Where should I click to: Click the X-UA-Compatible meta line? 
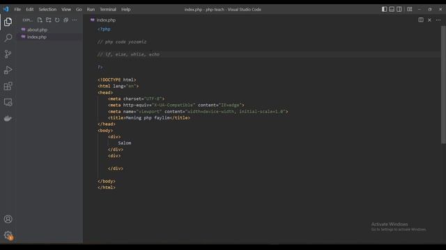[176, 105]
